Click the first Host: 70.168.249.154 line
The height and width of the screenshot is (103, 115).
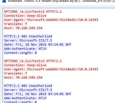(x=23, y=28)
